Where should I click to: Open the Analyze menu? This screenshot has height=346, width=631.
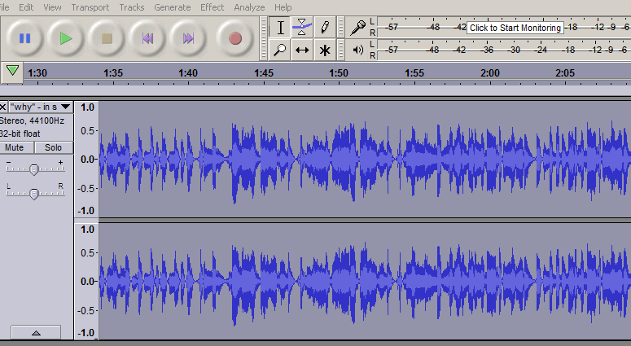tap(249, 7)
